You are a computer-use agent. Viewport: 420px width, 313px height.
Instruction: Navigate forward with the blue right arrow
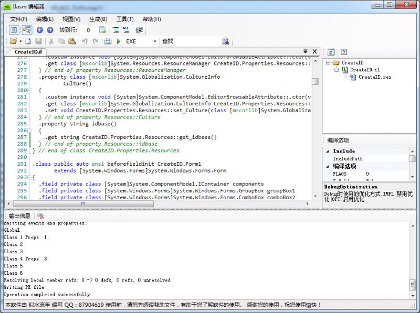[x=50, y=30]
